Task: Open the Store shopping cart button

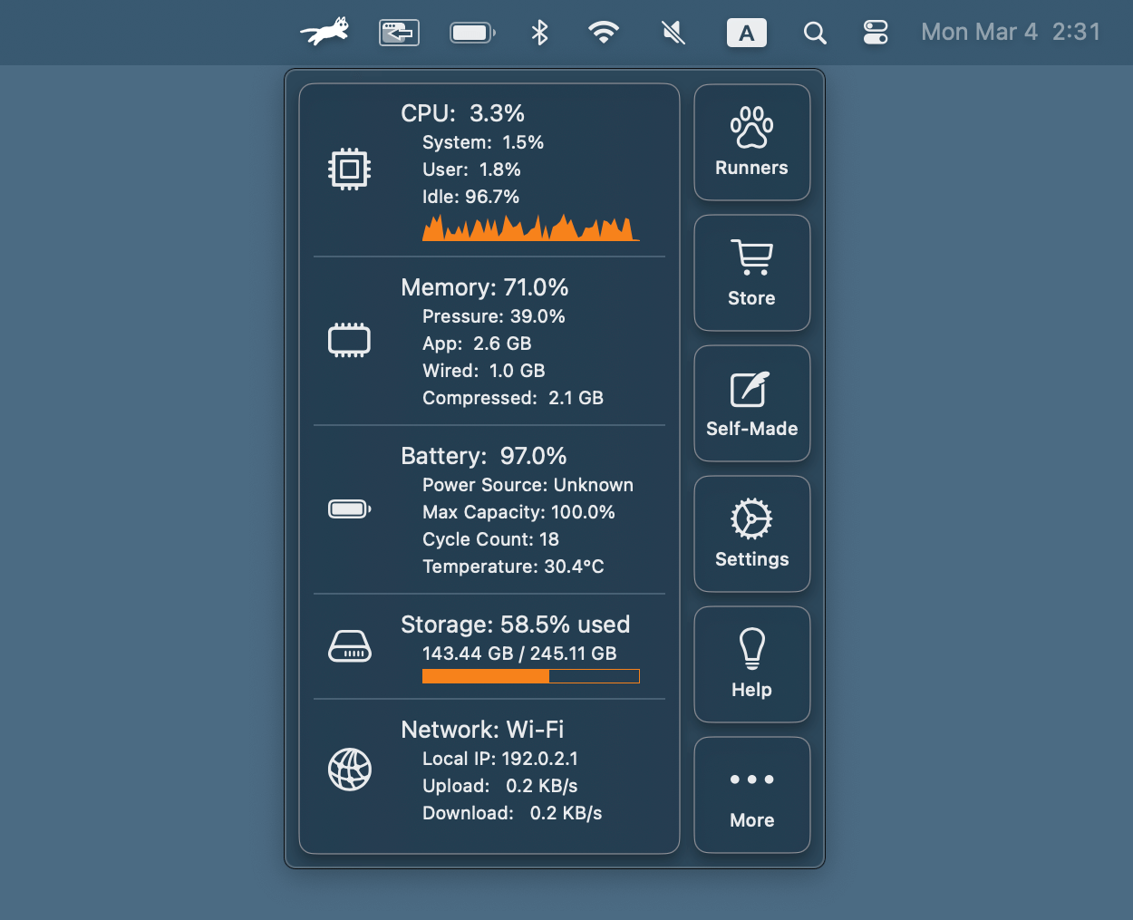Action: point(751,273)
